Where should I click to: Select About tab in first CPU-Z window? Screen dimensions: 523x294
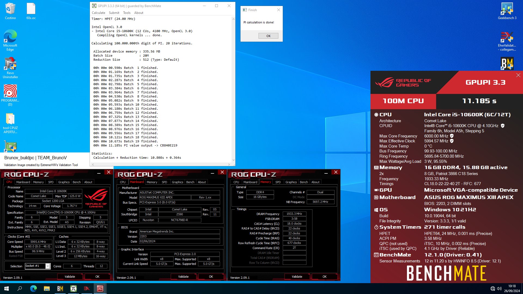pyautogui.click(x=88, y=182)
